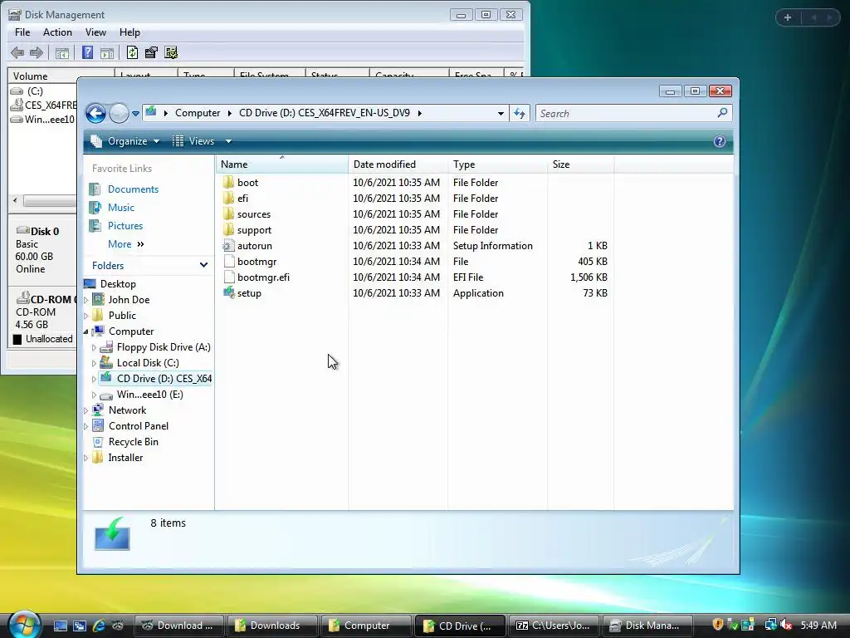Click the Refresh icon in Disk Management toolbar
Viewport: 850px width, 638px height.
(x=132, y=52)
